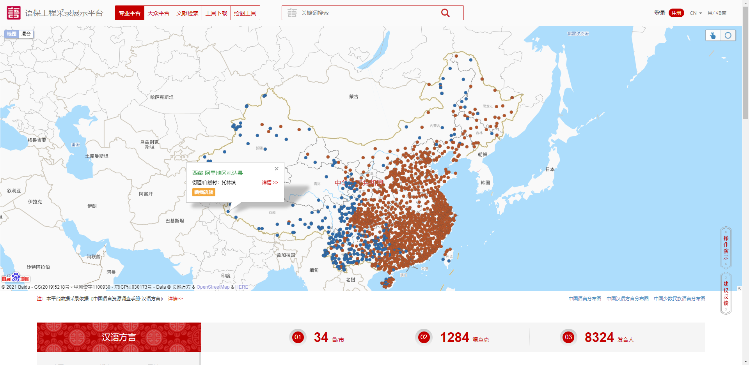The height and width of the screenshot is (365, 749).
Task: Click the 34 省/市 statistic
Action: (x=329, y=337)
